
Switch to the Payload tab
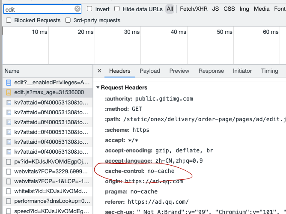coord(150,71)
